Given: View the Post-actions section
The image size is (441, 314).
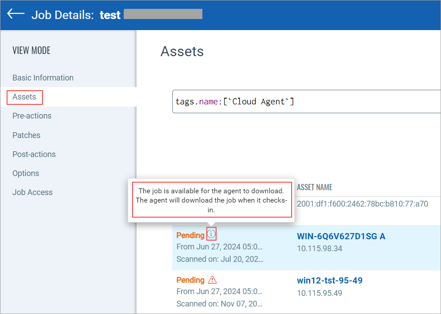Looking at the screenshot, I should [34, 154].
